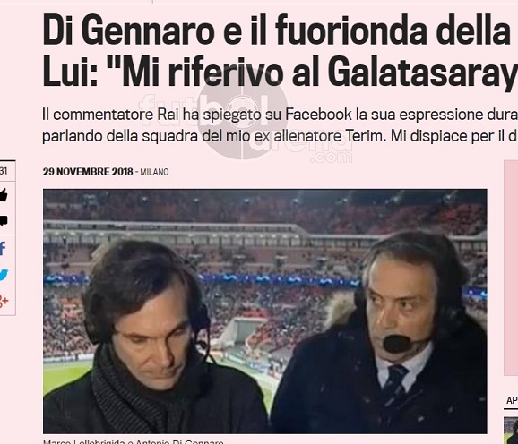Click the pink sidebar banner on right
The width and height of the screenshot is (518, 444).
511,268
